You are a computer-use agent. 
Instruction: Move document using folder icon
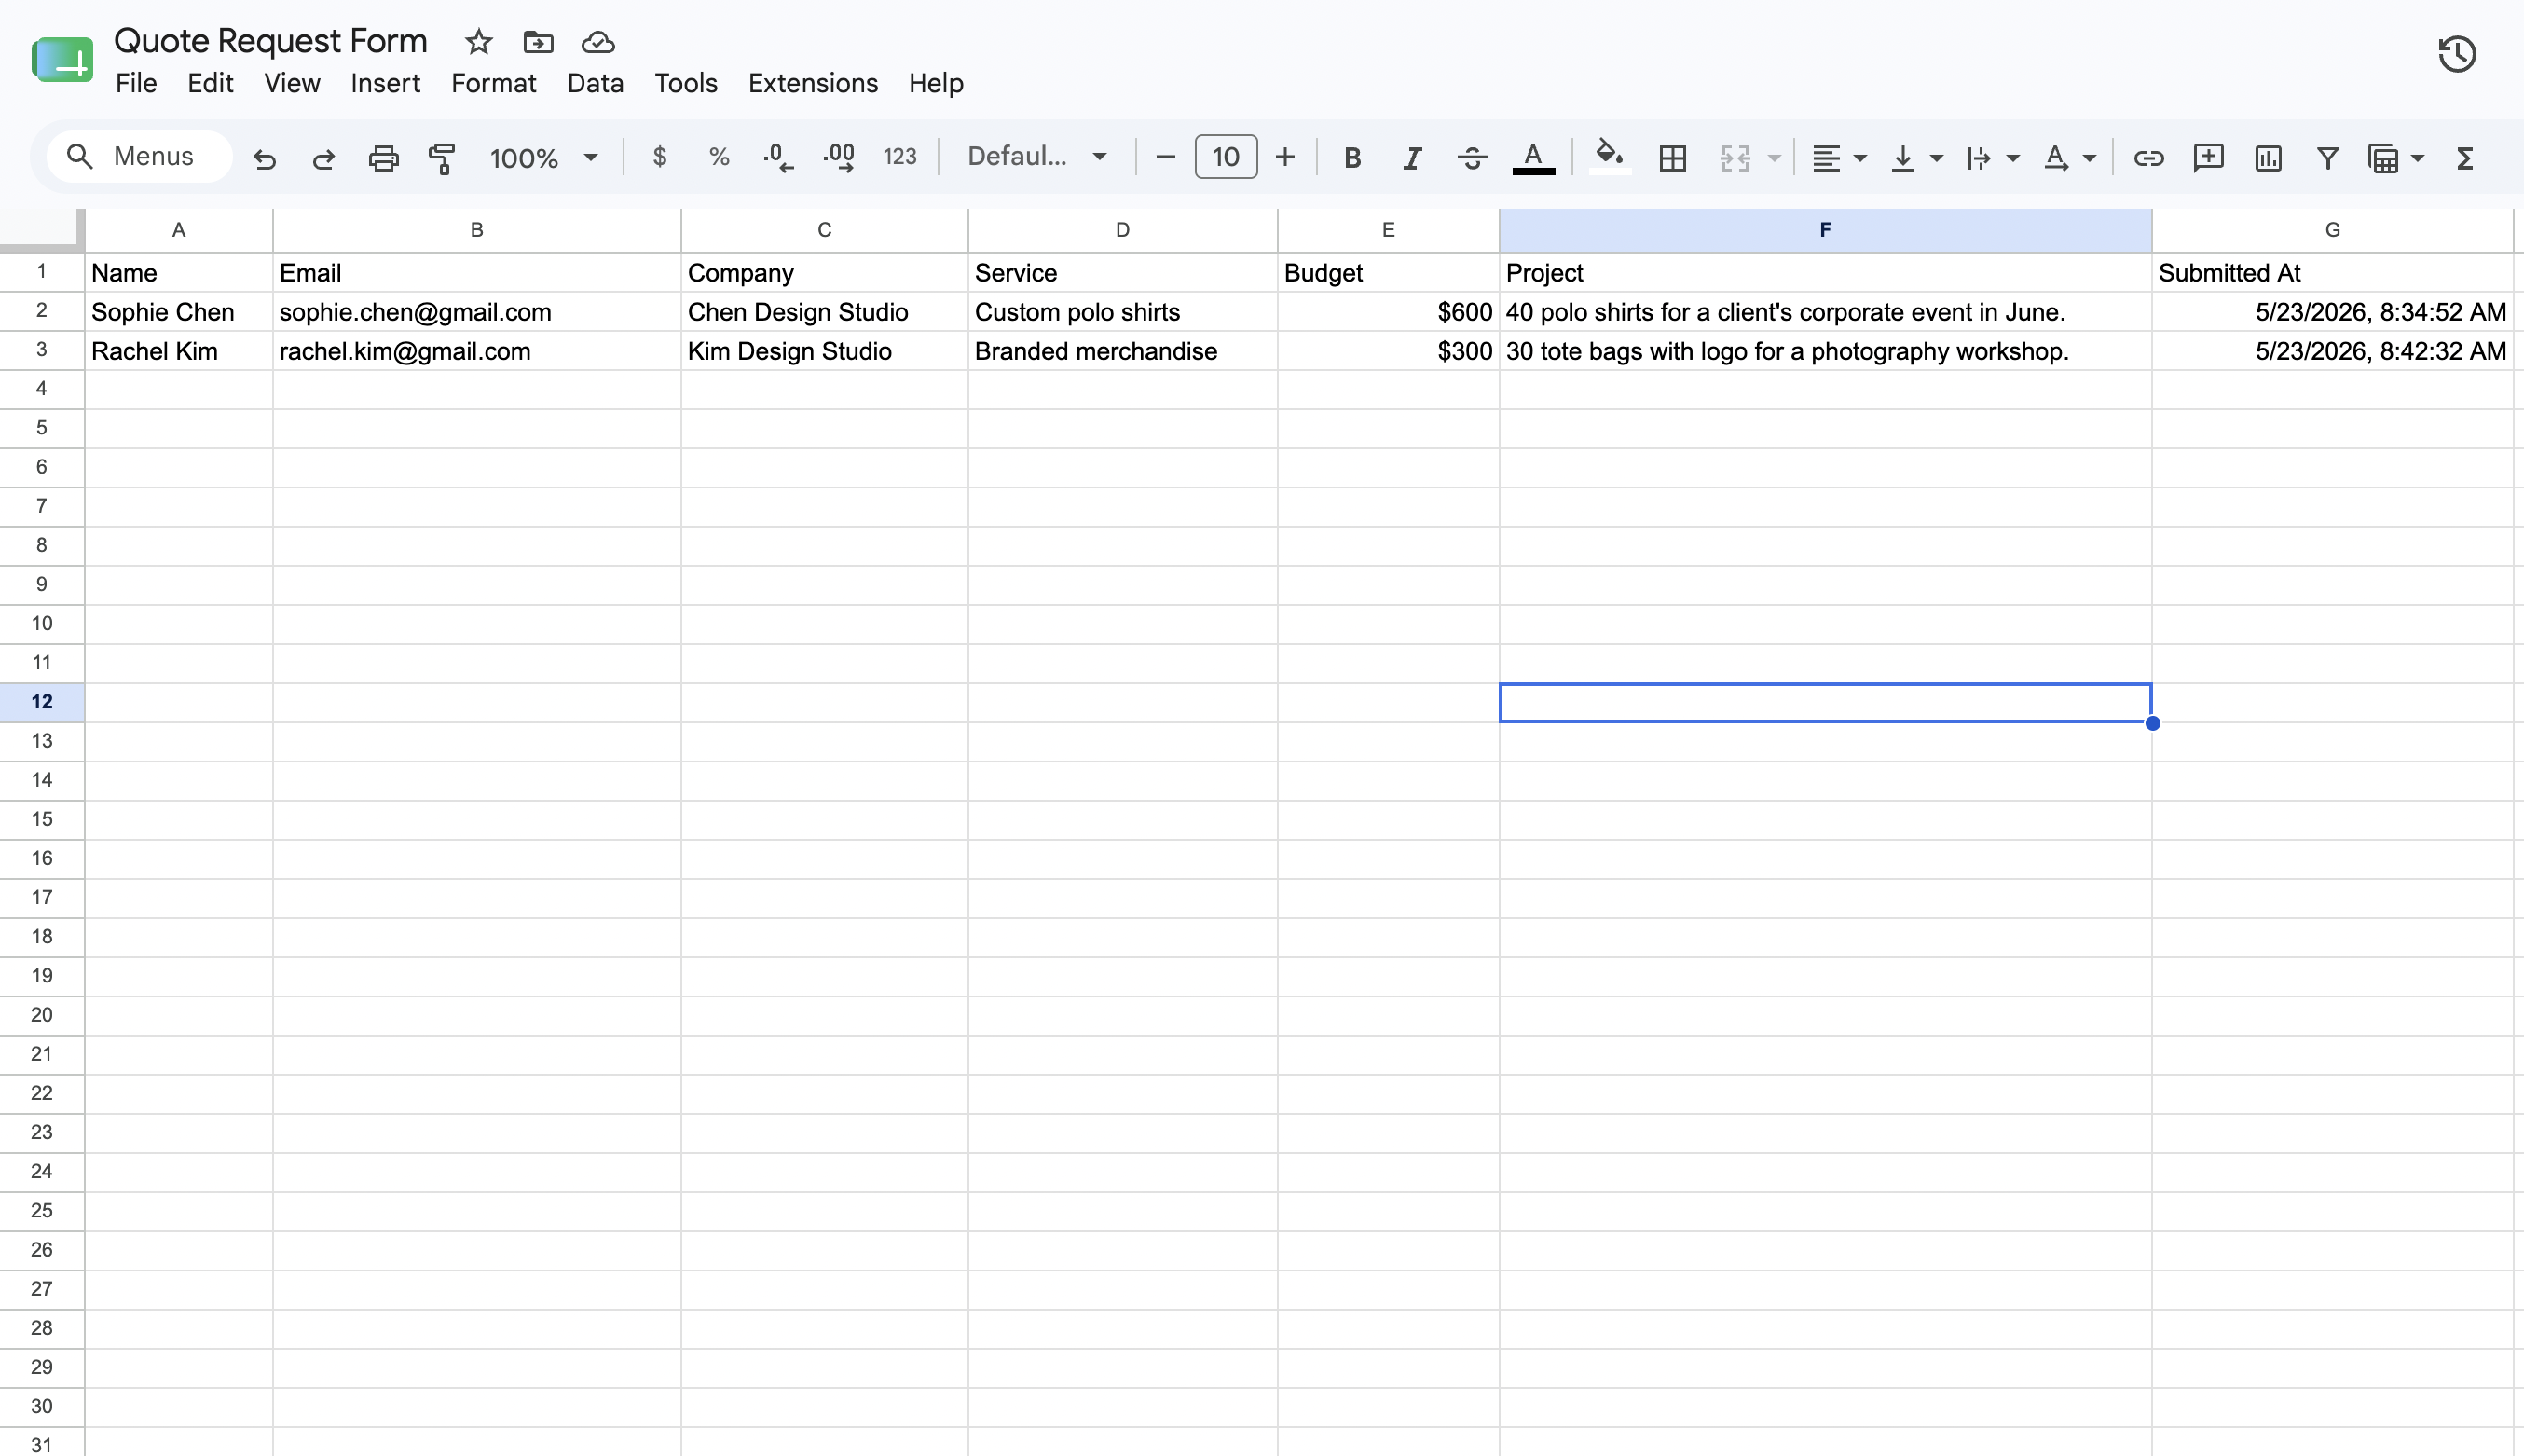tap(538, 42)
